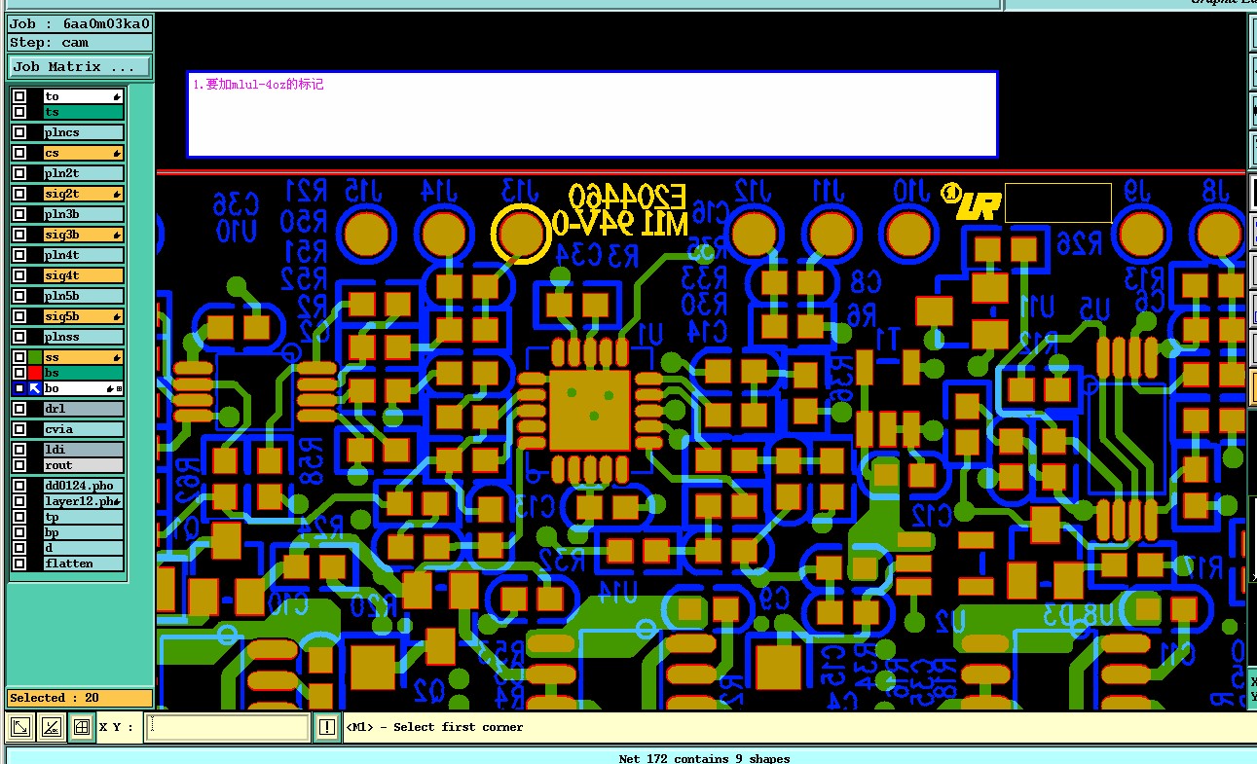Click the X Y coordinate input field
Screen dimensions: 1257x764
coord(227,726)
